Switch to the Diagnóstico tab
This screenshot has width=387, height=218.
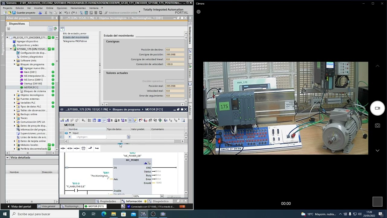161,201
